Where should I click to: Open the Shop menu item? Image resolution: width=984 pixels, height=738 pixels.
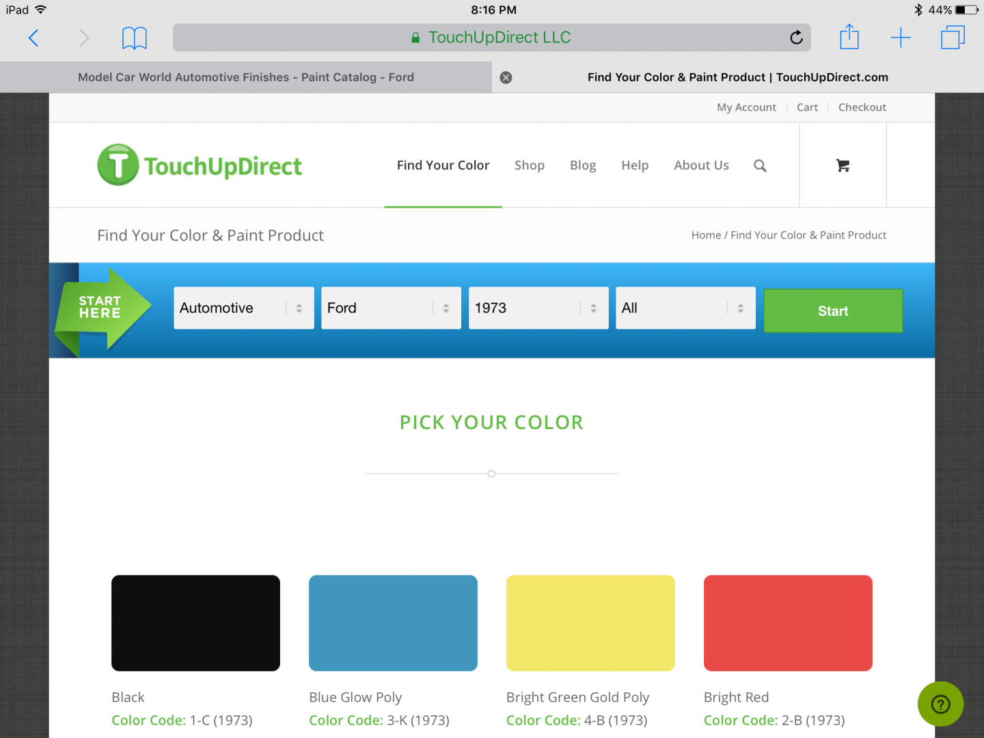coord(530,165)
